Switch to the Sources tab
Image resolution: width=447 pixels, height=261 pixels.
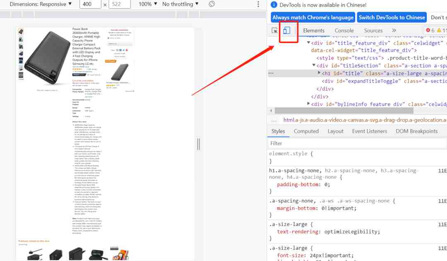click(x=373, y=31)
